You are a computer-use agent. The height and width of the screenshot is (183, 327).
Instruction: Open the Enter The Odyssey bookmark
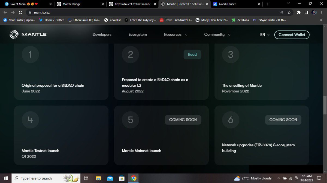(140, 20)
